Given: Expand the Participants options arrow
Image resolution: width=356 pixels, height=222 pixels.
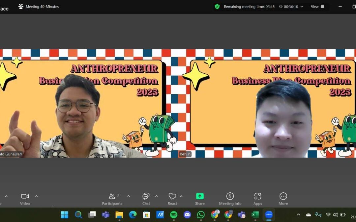Looking at the screenshot, I should [129, 196].
